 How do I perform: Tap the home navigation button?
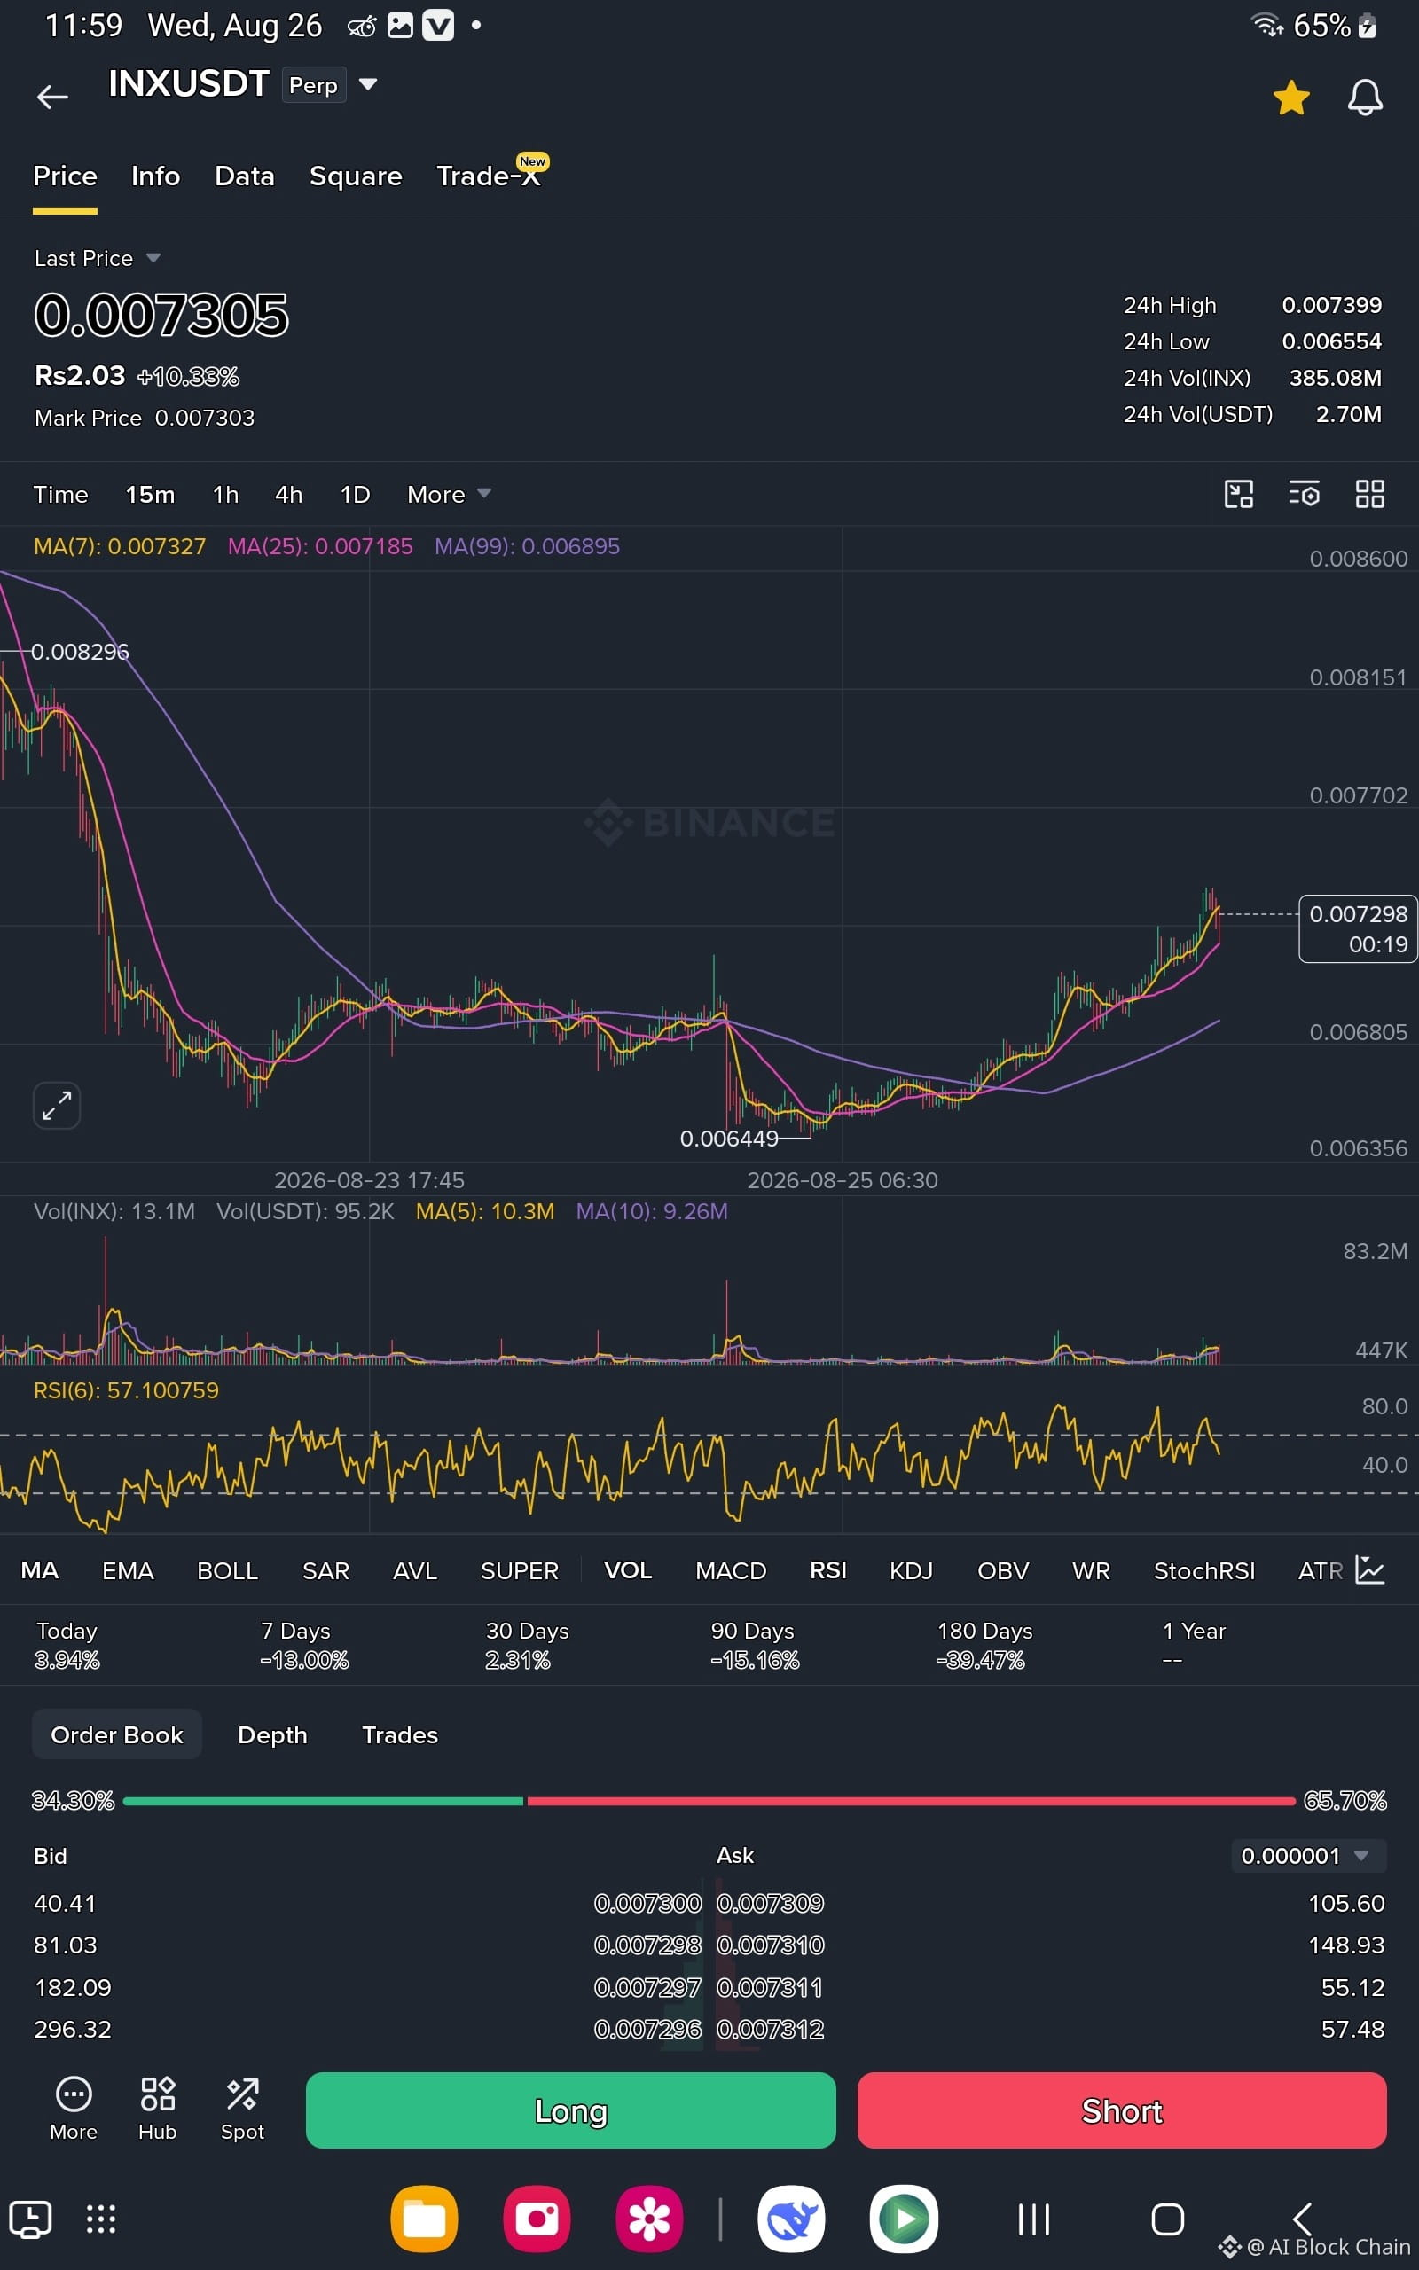[1167, 2219]
